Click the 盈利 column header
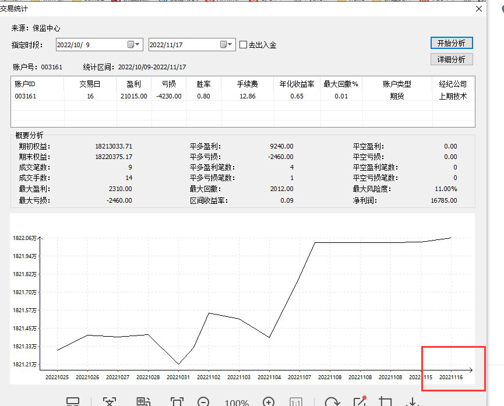This screenshot has height=406, width=504. click(133, 84)
